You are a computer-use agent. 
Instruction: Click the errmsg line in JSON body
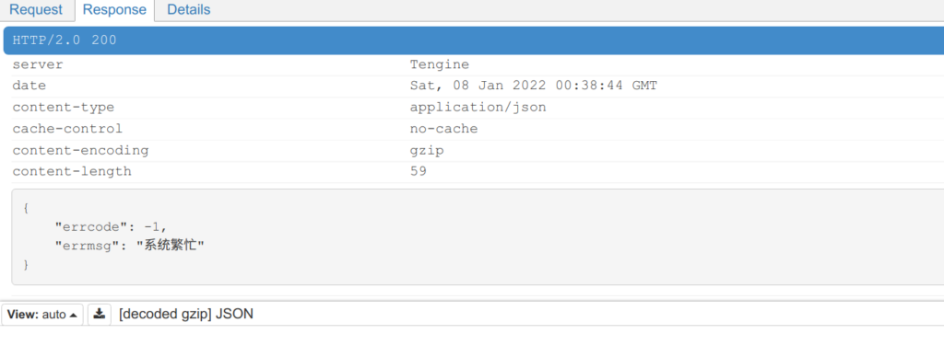click(x=129, y=246)
